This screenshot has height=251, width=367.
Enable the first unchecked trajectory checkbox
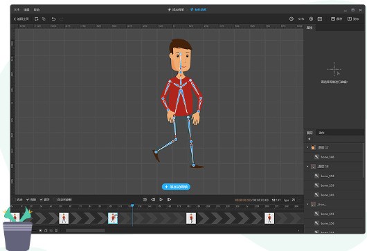(x=14, y=200)
